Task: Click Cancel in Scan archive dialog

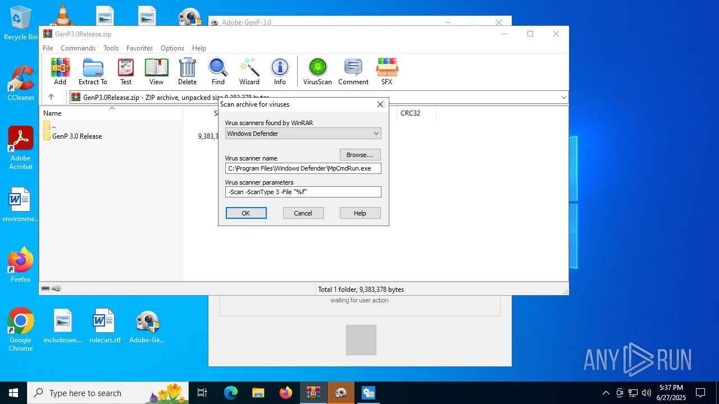Action: click(x=303, y=213)
